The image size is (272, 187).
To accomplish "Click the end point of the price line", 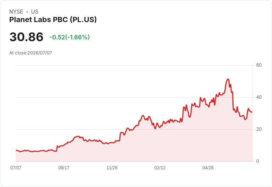I will point(252,112).
